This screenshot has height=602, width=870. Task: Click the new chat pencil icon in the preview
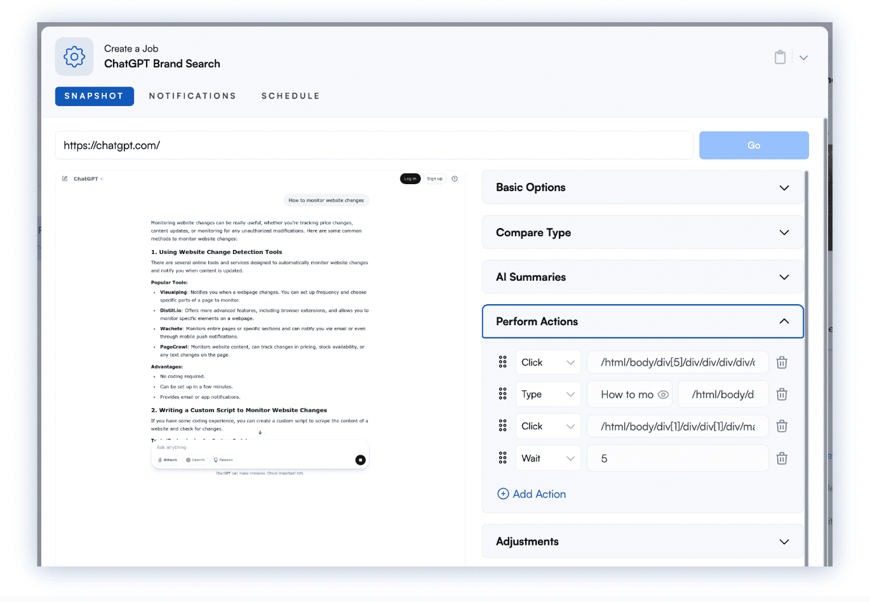click(65, 178)
